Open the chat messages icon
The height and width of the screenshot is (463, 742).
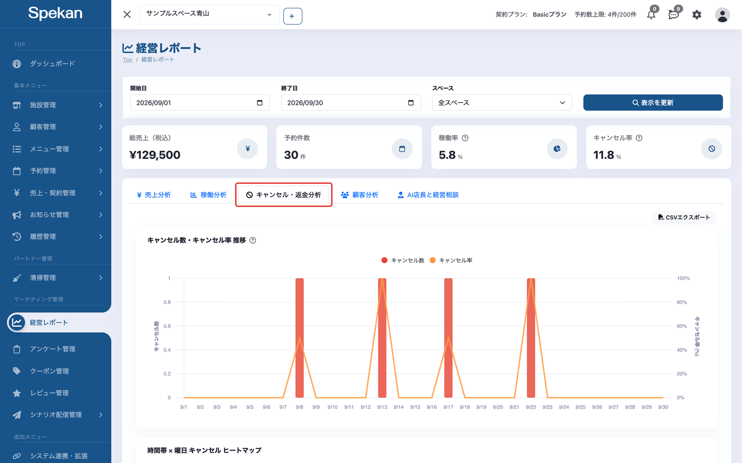(x=673, y=14)
